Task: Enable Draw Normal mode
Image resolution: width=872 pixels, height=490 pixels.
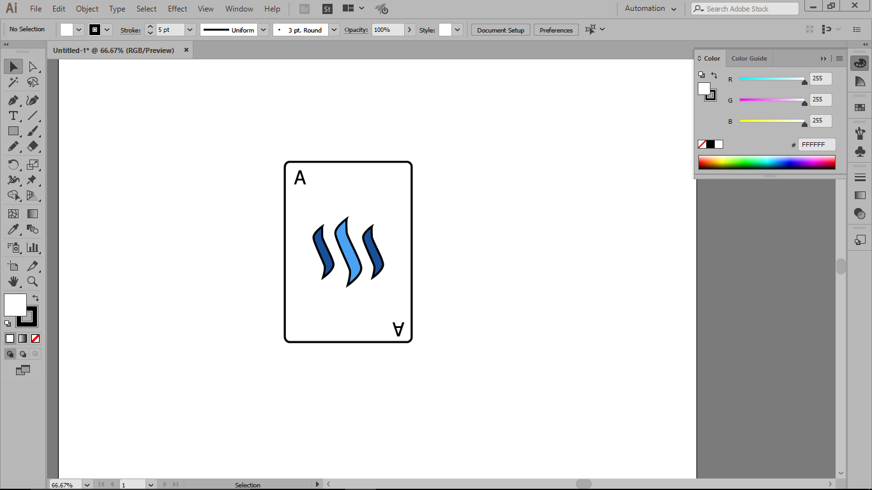Action: (x=10, y=353)
